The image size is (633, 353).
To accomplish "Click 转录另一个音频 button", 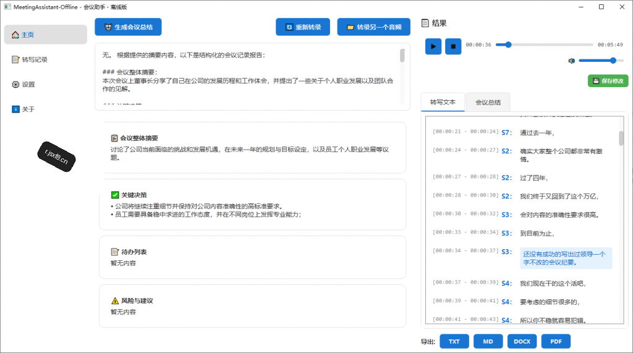I will point(373,27).
